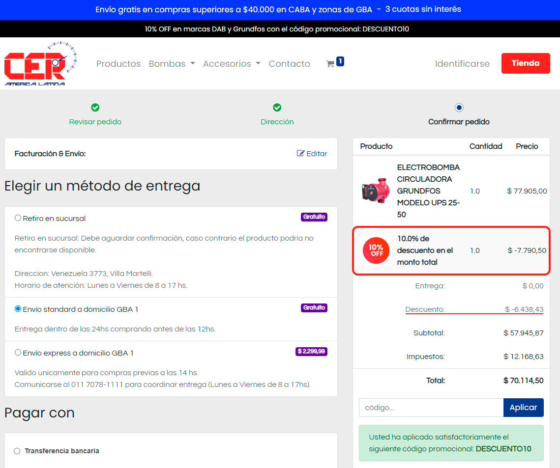
Task: Click the Confirmar pedido step indicator
Action: [459, 108]
